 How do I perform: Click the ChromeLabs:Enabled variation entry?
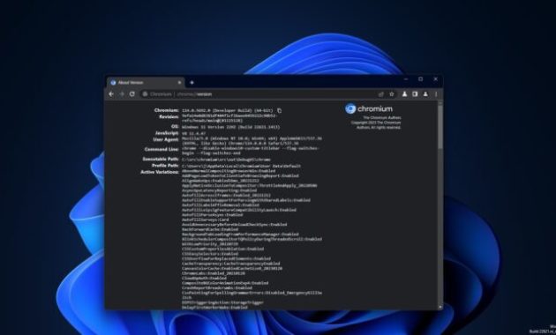[x=213, y=273]
